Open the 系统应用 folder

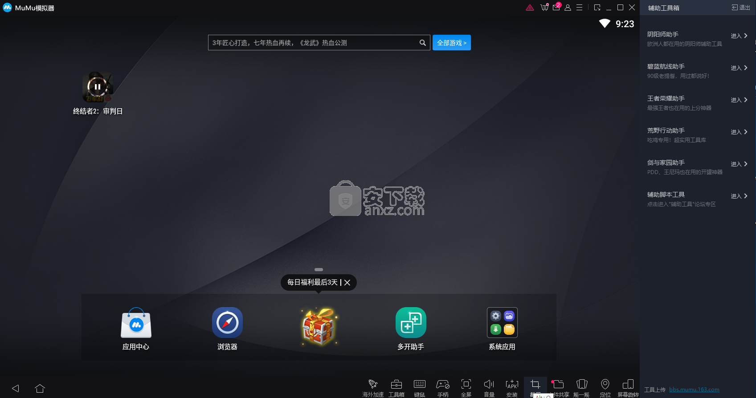(502, 323)
